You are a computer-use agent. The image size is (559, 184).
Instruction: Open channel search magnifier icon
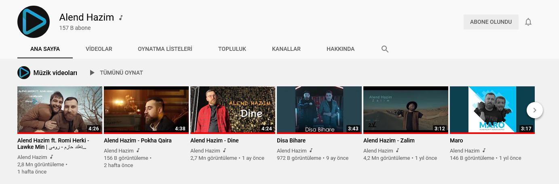385,49
